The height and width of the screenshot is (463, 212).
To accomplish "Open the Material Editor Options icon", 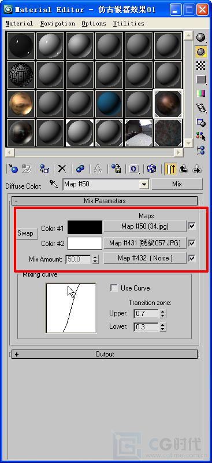I will point(201,122).
